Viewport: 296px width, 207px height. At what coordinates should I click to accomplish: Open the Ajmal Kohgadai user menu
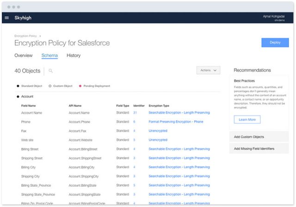click(274, 18)
